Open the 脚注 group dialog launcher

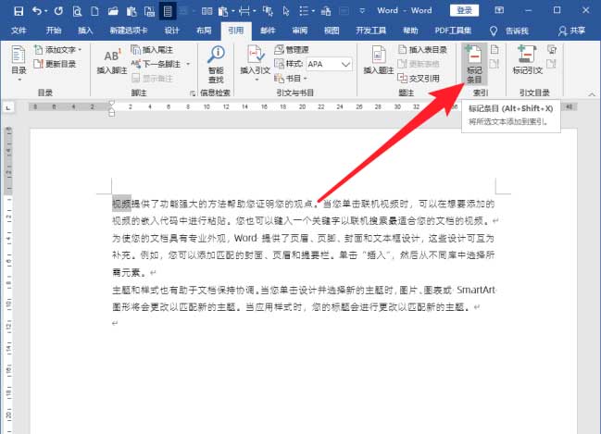pyautogui.click(x=193, y=93)
